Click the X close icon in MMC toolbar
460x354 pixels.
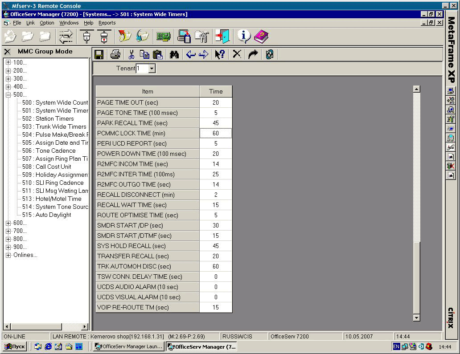point(237,54)
